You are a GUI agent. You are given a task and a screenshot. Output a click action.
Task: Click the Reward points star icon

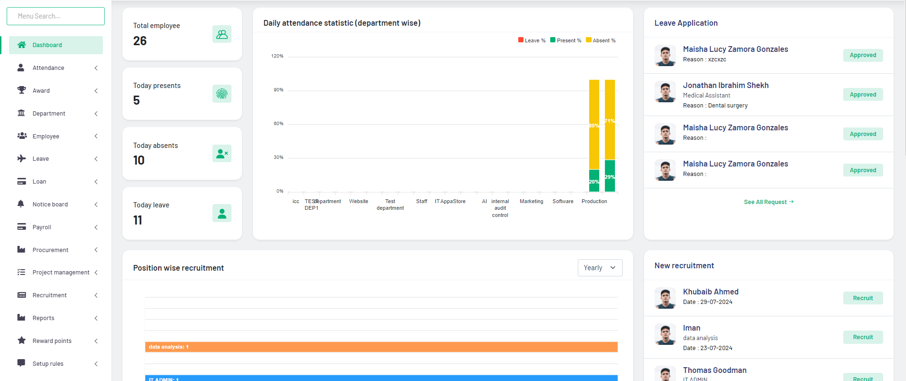pyautogui.click(x=21, y=341)
